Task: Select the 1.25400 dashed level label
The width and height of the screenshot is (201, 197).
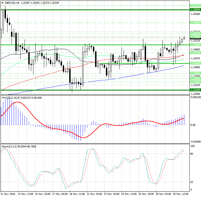Action: pos(195,36)
